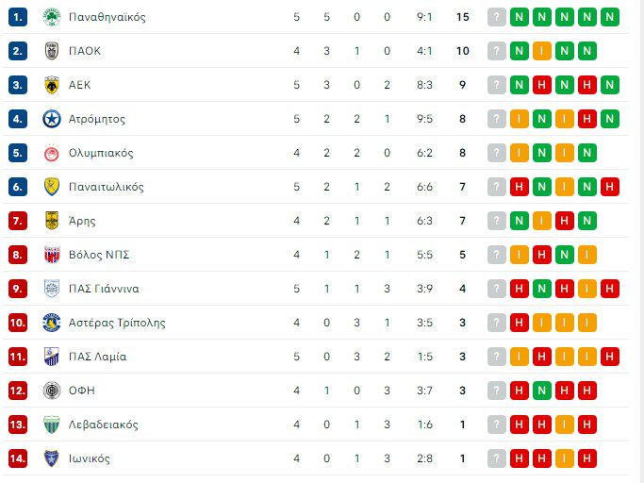Screen dimensions: 644x483
Task: Click the last green N badge for ΑΕΚ
Action: (x=610, y=85)
